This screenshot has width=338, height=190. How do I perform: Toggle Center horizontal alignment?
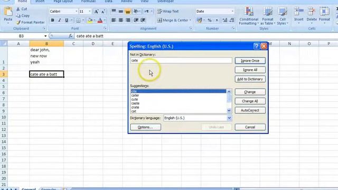pos(121,20)
